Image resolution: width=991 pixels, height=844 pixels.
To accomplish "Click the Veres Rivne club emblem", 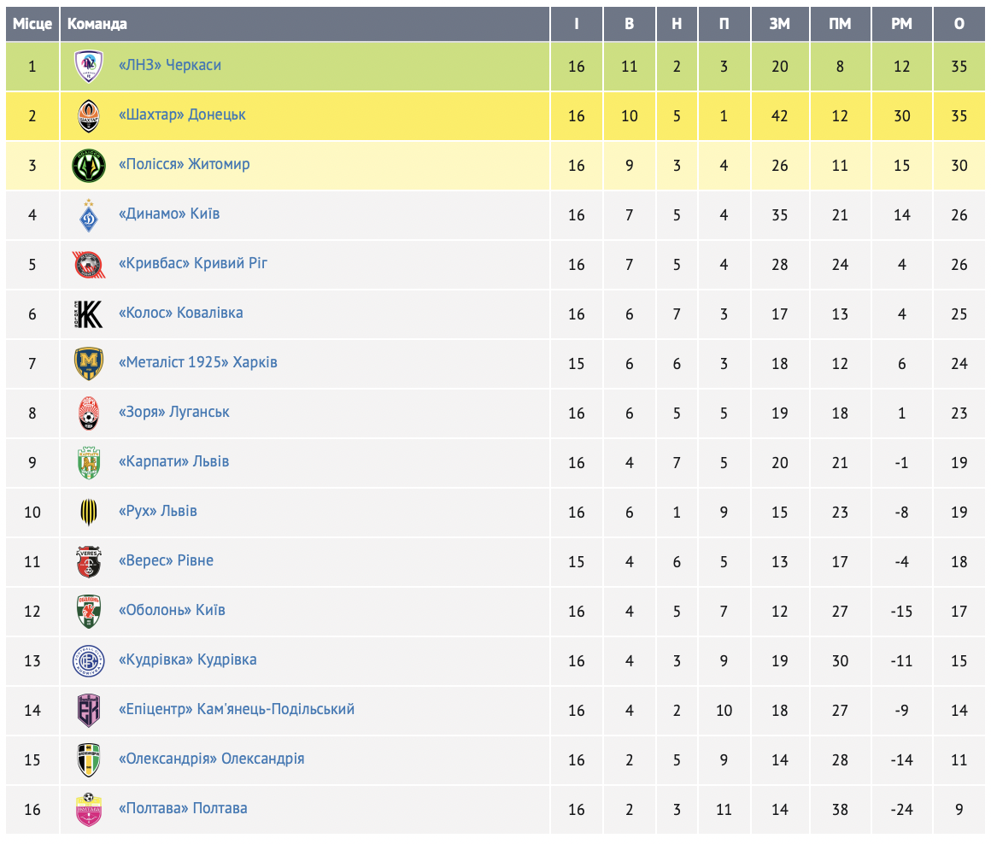I will pyautogui.click(x=89, y=562).
